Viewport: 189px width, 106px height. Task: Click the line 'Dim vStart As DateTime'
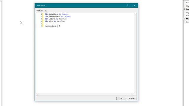pyautogui.click(x=56, y=19)
